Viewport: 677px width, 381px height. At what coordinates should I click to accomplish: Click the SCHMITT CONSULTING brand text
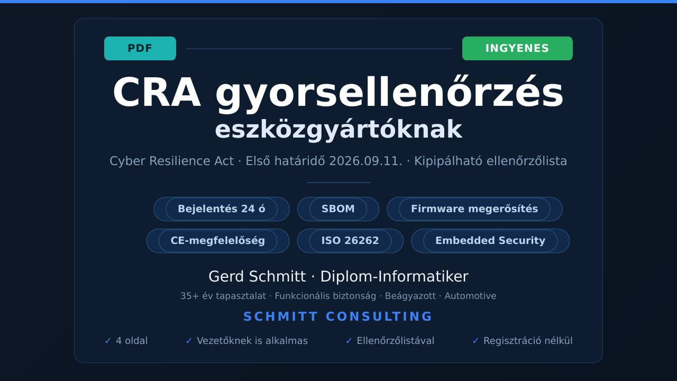tap(338, 316)
